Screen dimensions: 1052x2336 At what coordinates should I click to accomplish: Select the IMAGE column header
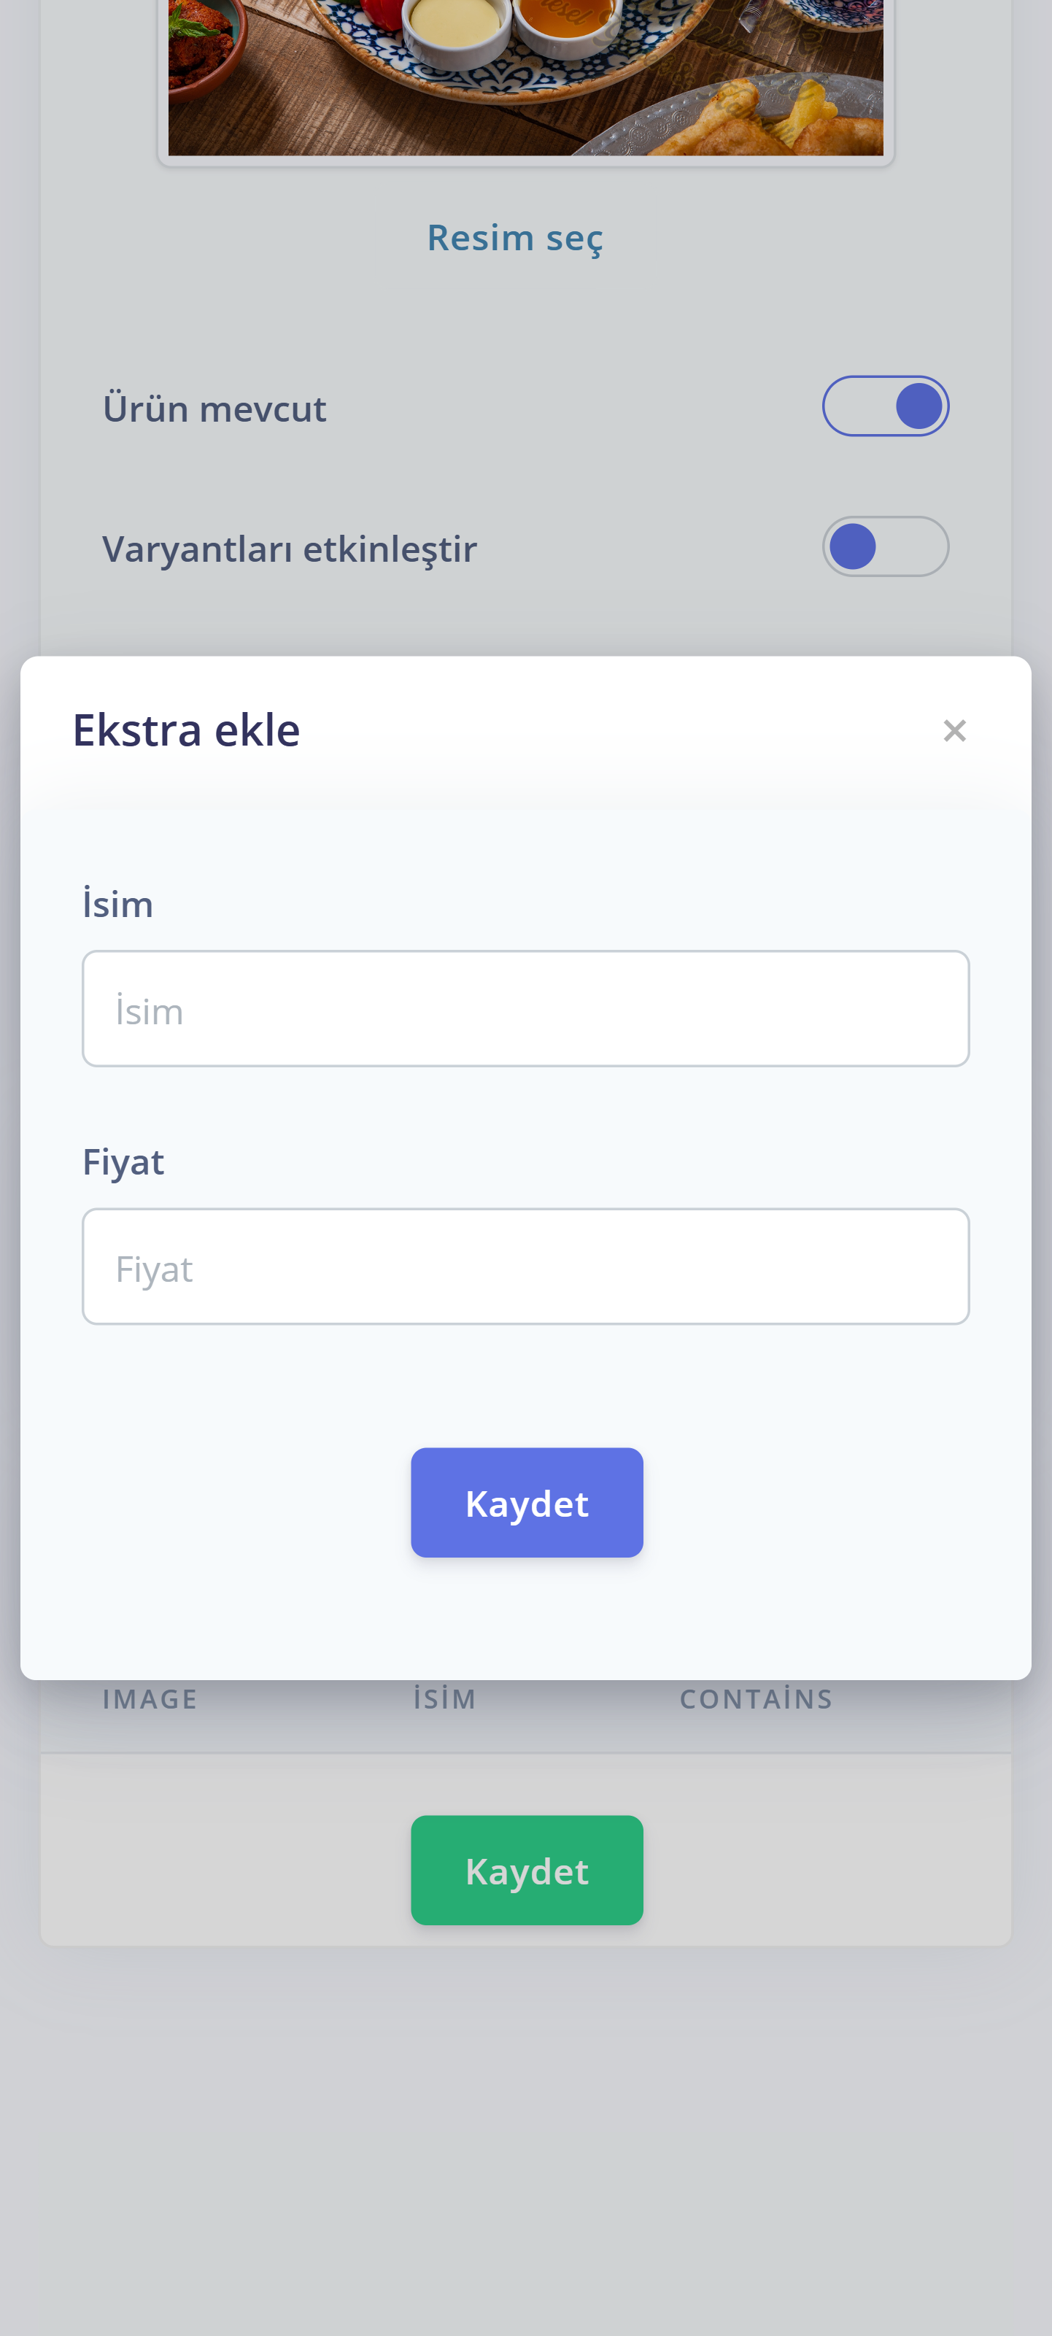(150, 1699)
